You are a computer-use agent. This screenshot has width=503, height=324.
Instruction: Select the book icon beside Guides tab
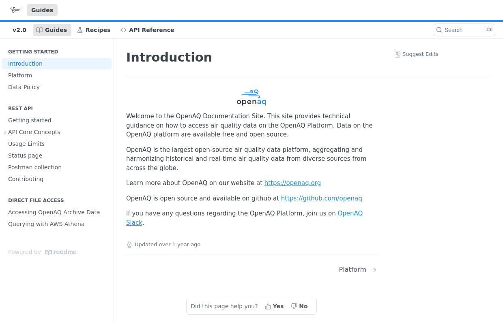39,30
